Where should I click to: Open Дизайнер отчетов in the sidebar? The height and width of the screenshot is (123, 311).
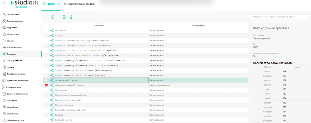16,74
